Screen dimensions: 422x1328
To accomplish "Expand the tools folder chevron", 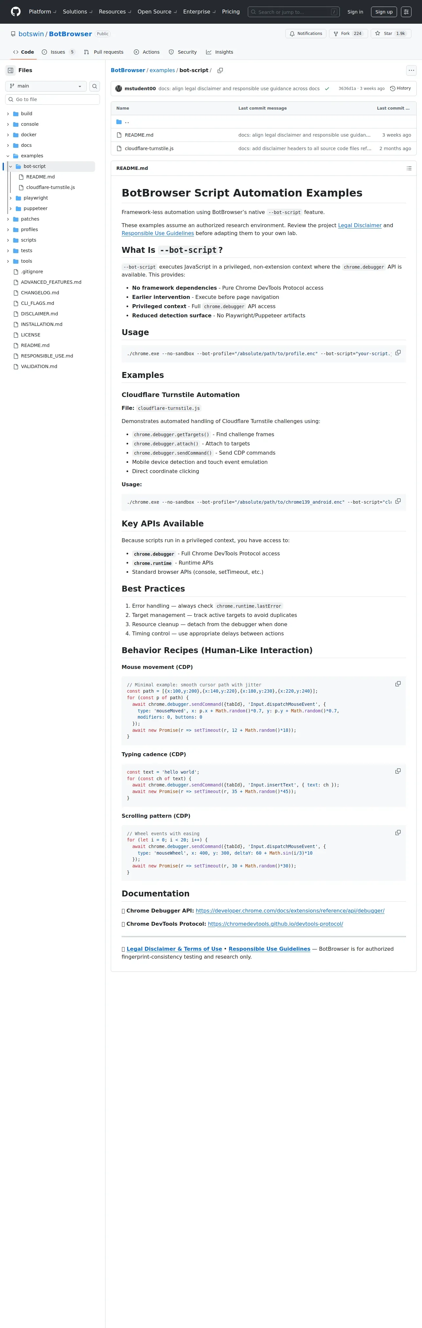I will point(8,261).
